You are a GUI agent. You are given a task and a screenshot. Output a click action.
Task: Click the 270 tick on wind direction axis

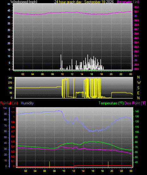[x=10, y=83]
